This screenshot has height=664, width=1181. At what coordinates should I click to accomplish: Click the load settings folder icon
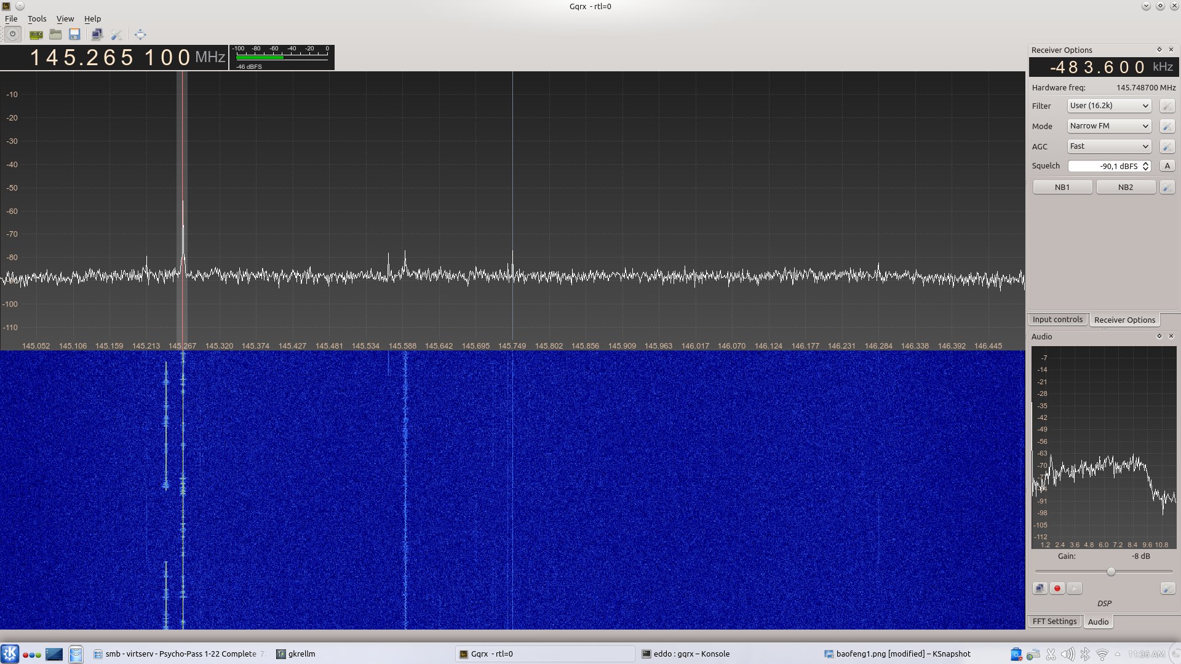coord(55,34)
